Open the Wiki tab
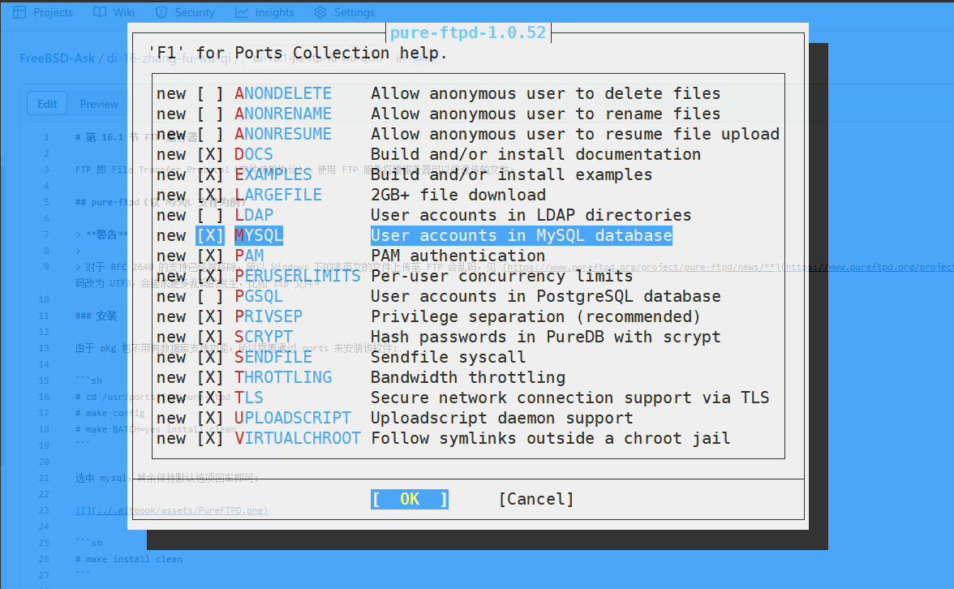The image size is (954, 589). click(114, 12)
